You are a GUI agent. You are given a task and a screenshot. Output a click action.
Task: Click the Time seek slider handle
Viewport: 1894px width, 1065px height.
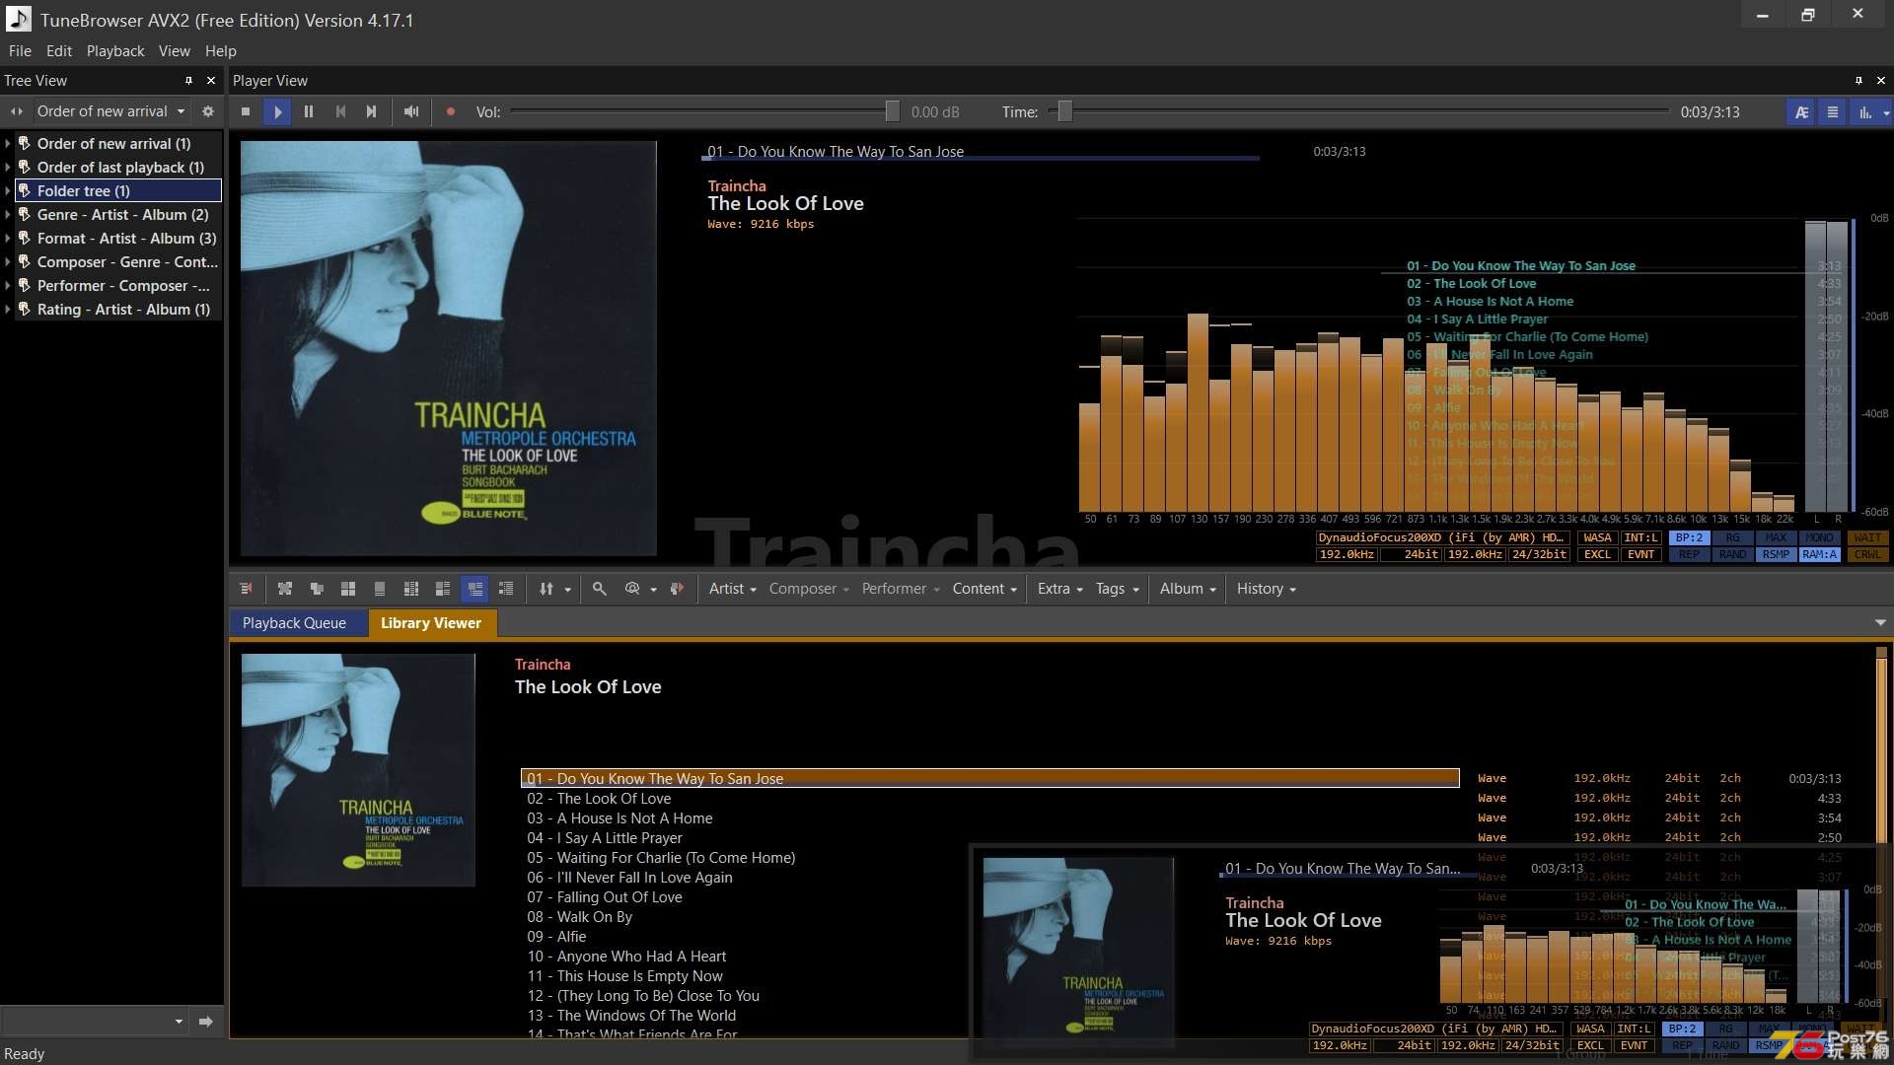1065,111
